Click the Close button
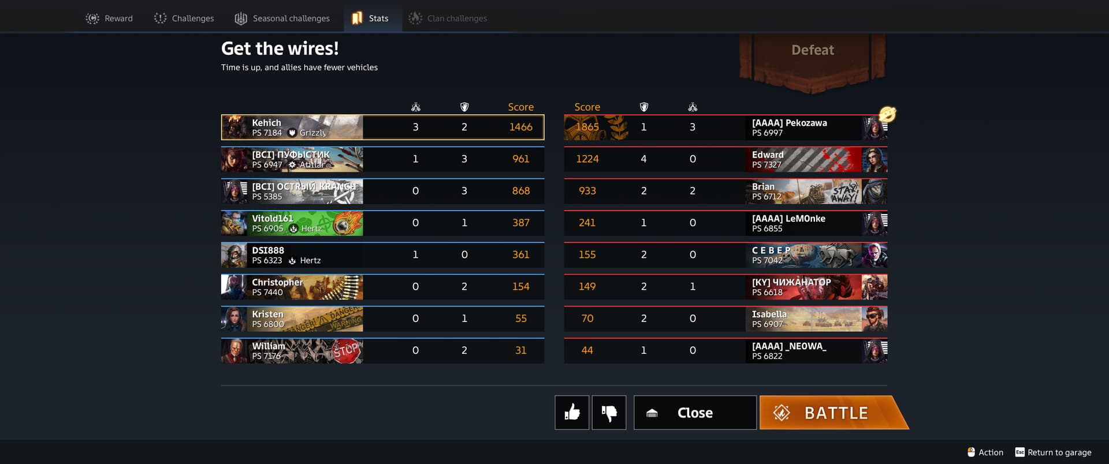This screenshot has width=1109, height=464. pos(695,413)
